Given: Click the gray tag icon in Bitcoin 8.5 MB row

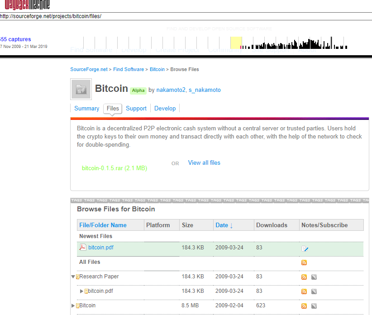Looking at the screenshot, I should [314, 306].
